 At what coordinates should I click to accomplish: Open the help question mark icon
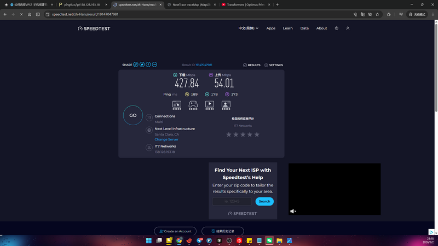click(x=337, y=28)
